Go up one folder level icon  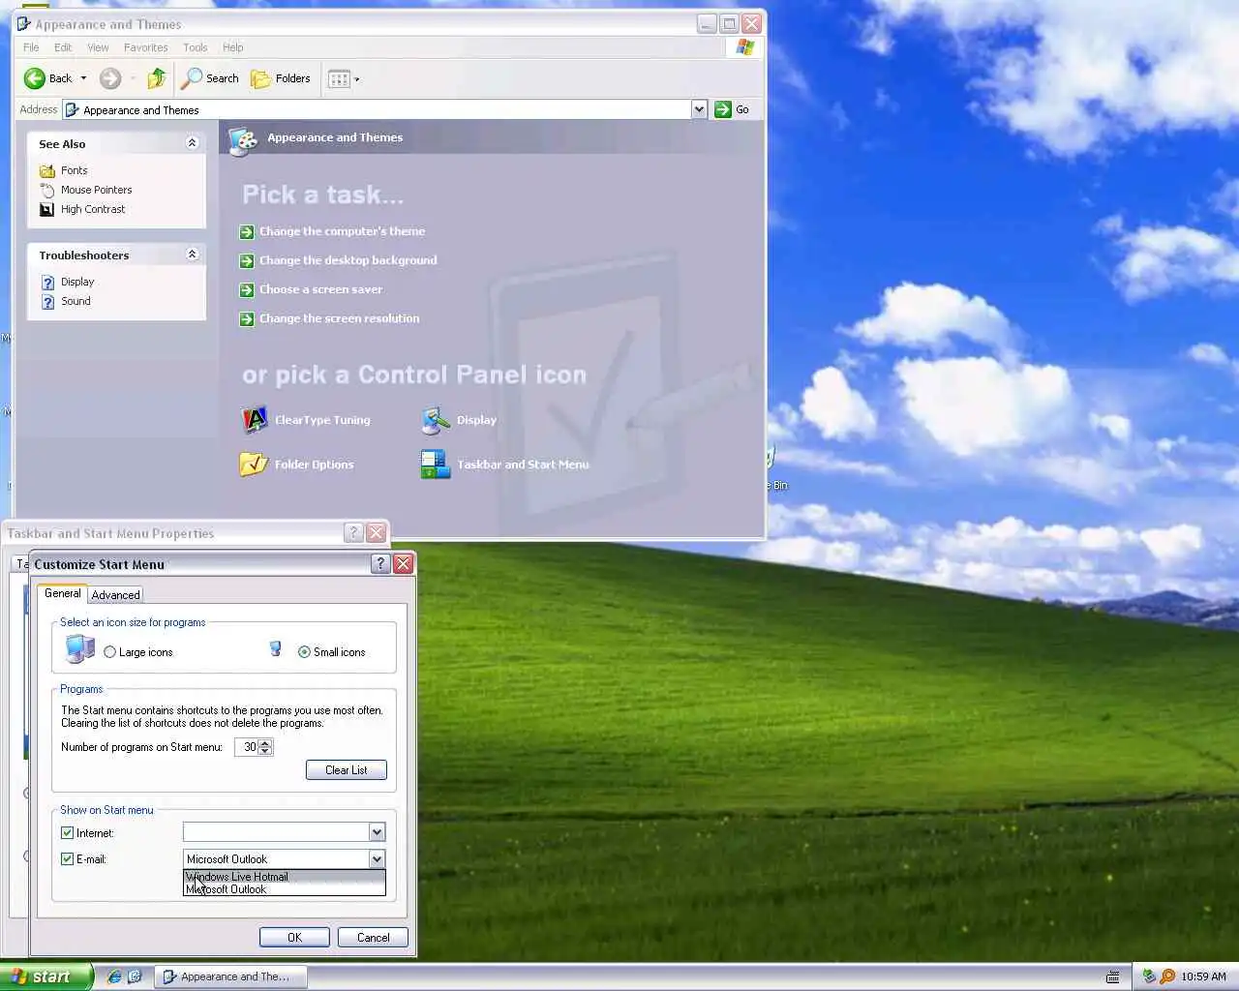pos(156,78)
